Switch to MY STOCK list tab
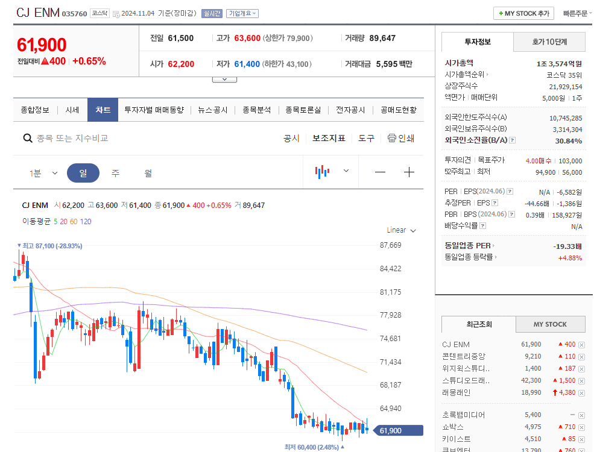The width and height of the screenshot is (594, 452). [x=550, y=324]
